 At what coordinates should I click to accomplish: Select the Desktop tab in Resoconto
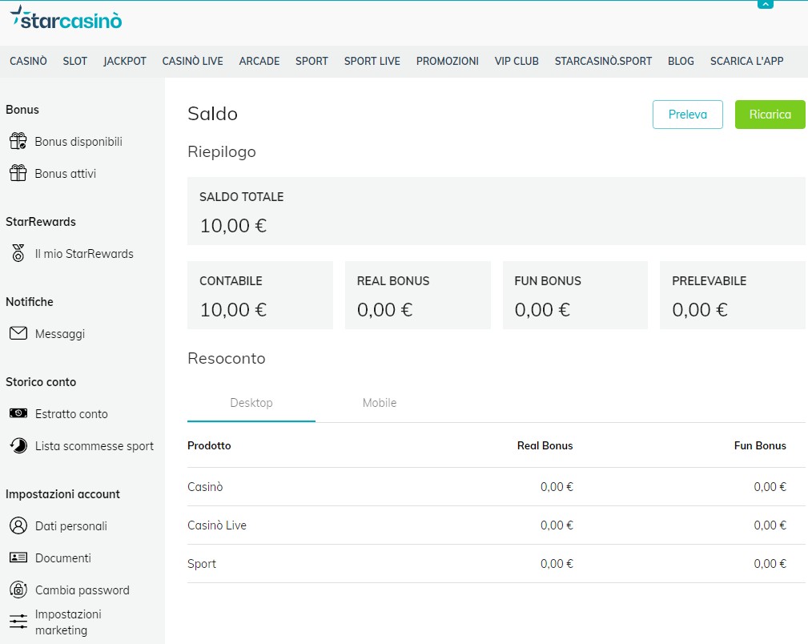click(251, 403)
